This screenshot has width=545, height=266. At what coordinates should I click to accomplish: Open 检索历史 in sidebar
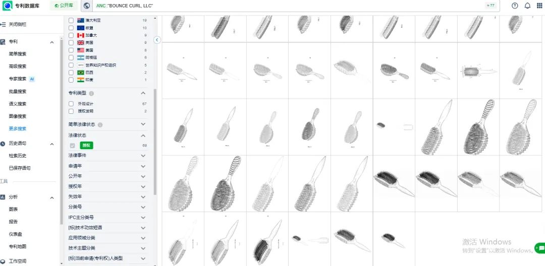tap(18, 156)
